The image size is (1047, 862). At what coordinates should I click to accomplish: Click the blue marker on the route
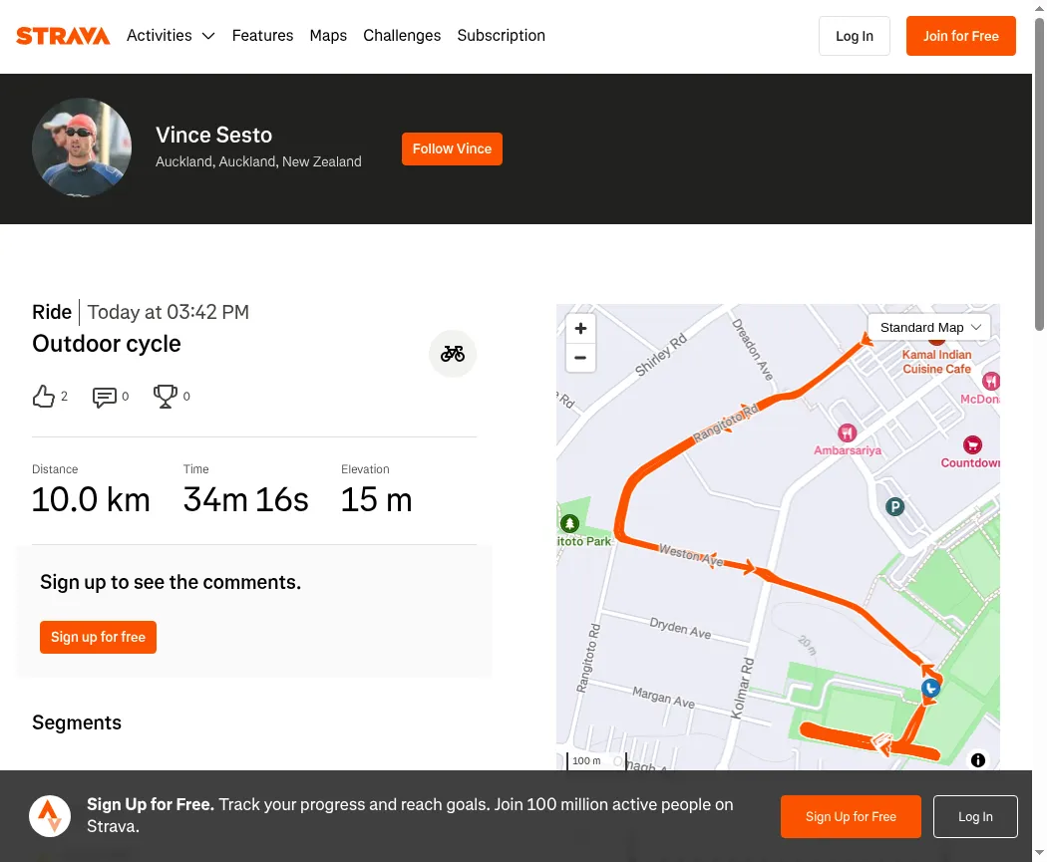[930, 688]
